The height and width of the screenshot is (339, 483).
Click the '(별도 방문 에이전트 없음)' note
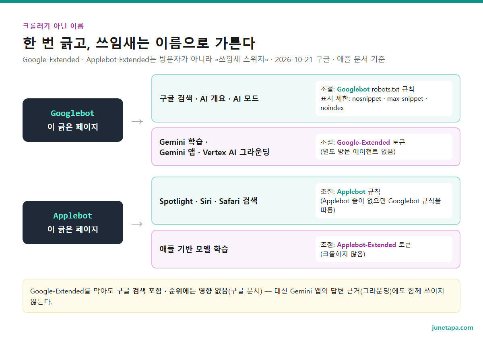coord(358,152)
